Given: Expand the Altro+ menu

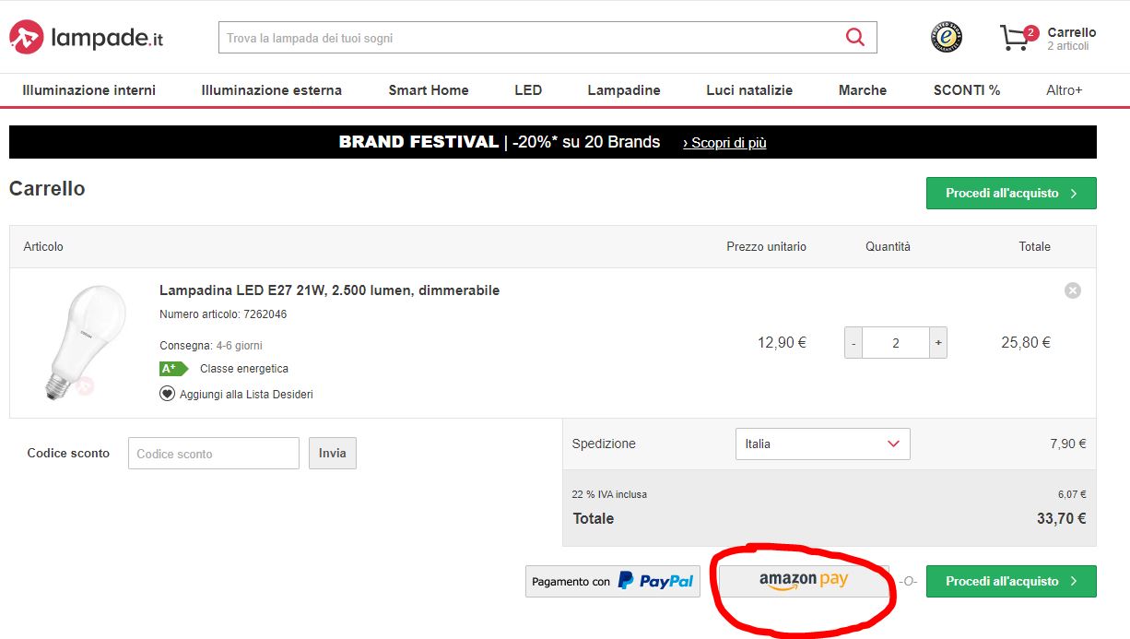Looking at the screenshot, I should 1065,90.
